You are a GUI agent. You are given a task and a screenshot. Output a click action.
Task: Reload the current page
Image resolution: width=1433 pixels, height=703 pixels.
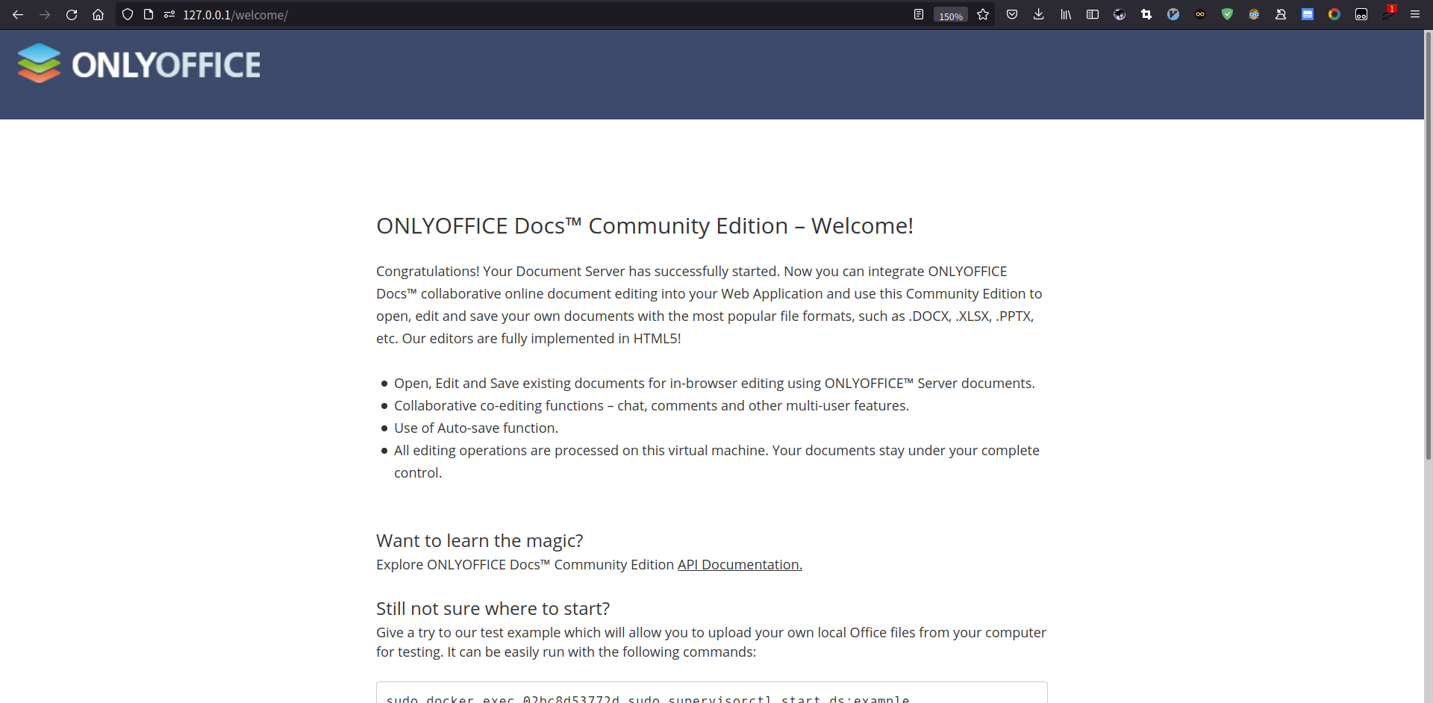(x=72, y=15)
